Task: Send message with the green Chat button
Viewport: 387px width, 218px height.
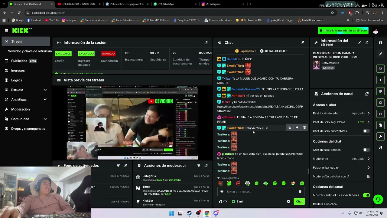Action: click(299, 202)
